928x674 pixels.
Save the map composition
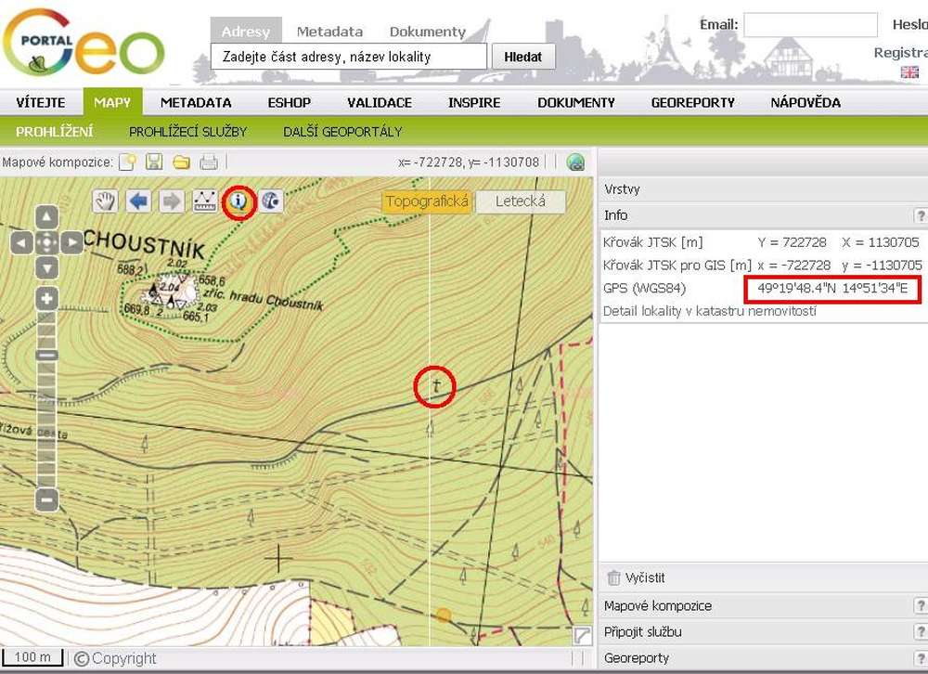(x=154, y=162)
